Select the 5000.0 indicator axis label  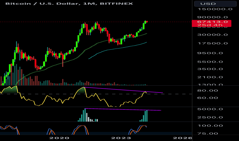pos(210,109)
